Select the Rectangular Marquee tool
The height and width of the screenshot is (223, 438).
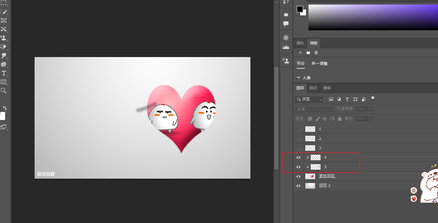click(x=4, y=3)
